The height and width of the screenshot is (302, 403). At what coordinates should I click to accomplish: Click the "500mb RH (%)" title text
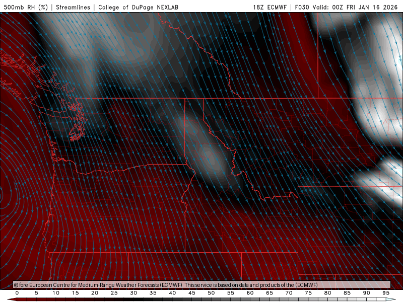pyautogui.click(x=26, y=7)
